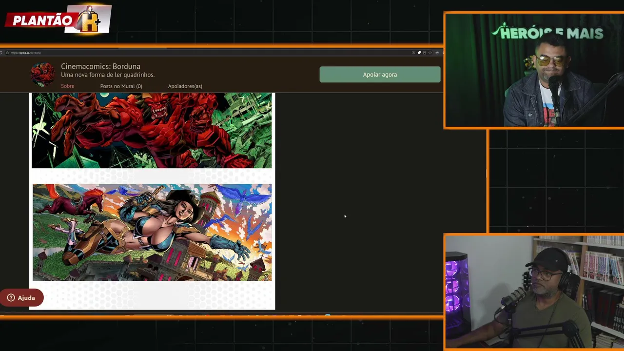
Task: Open the Apoiadores(as) tab
Action: point(185,86)
